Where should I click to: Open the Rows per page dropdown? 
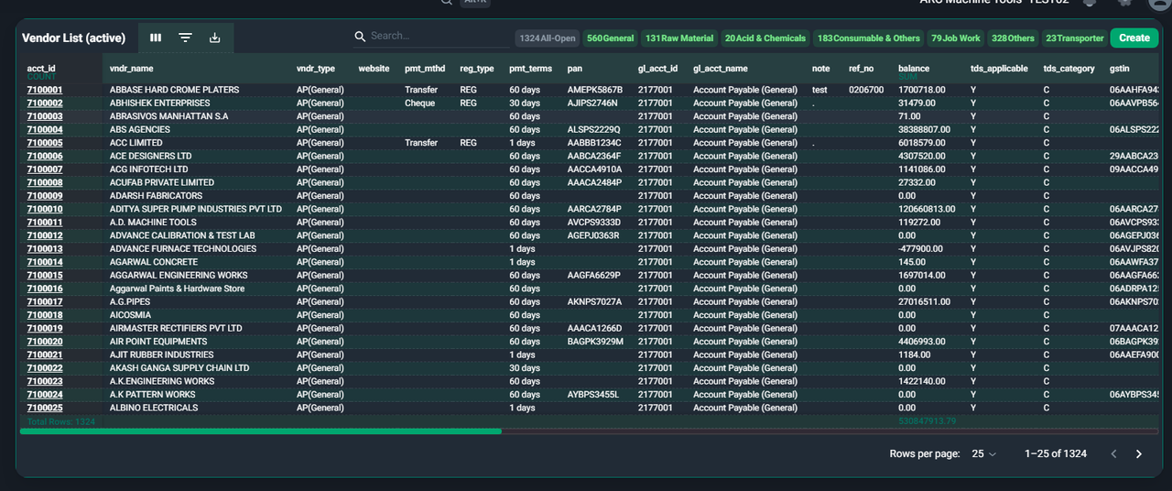[984, 453]
